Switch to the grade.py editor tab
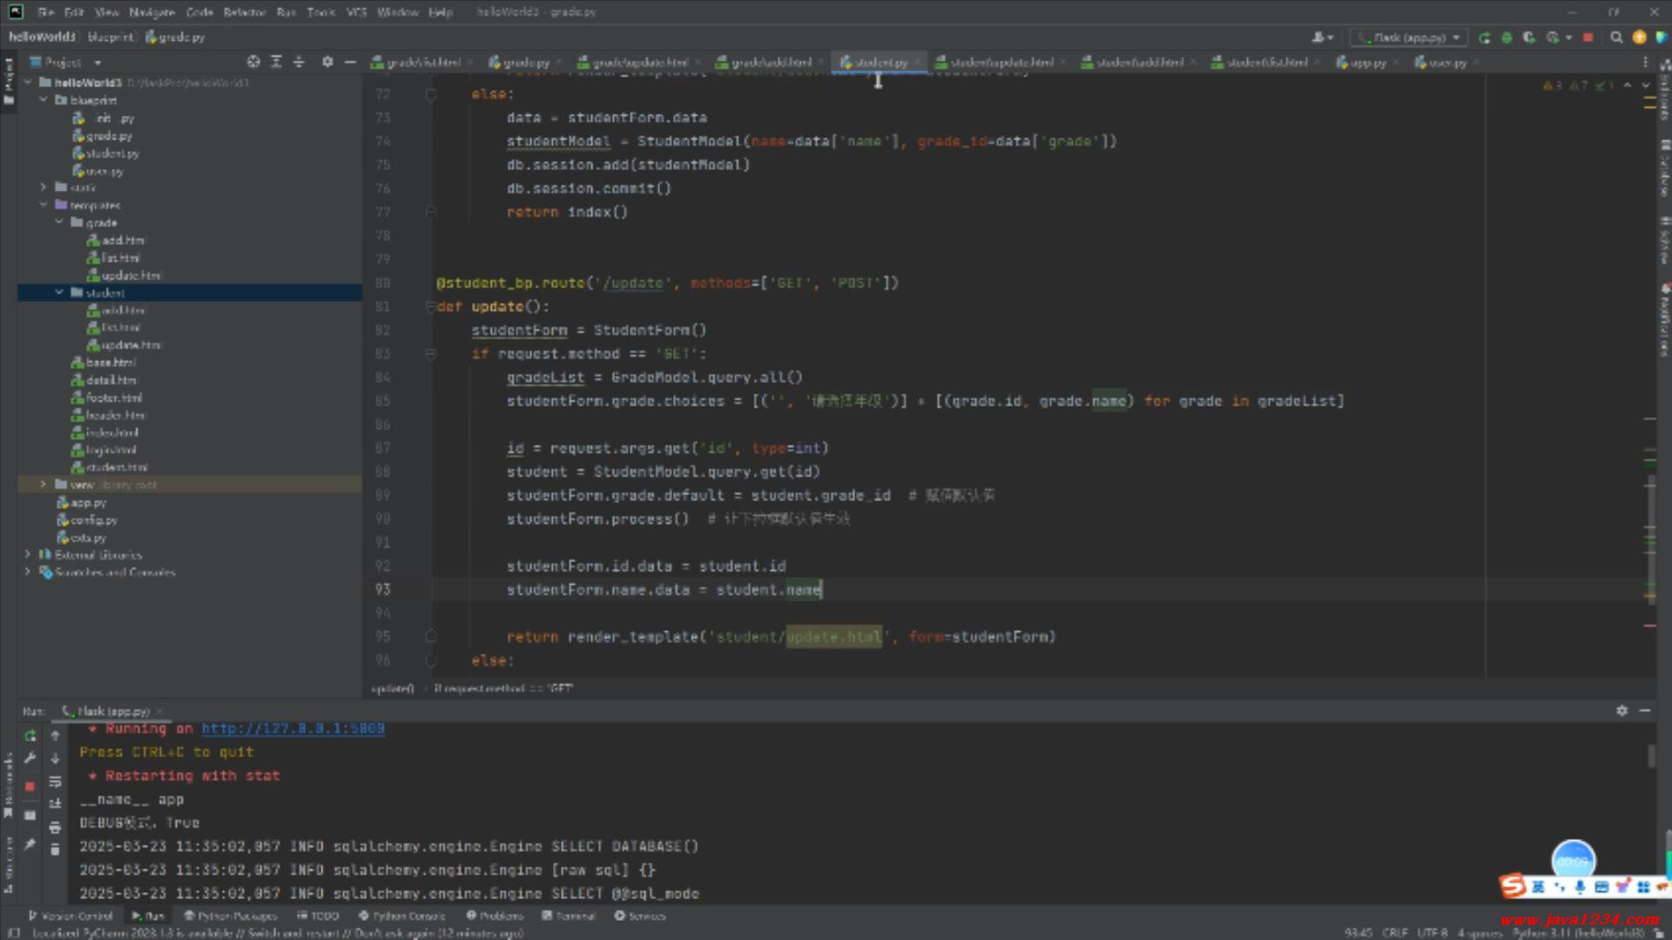This screenshot has width=1672, height=940. point(526,63)
